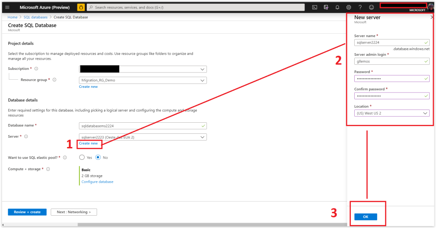Click the Database name field
436x228 pixels.
pyautogui.click(x=143, y=126)
